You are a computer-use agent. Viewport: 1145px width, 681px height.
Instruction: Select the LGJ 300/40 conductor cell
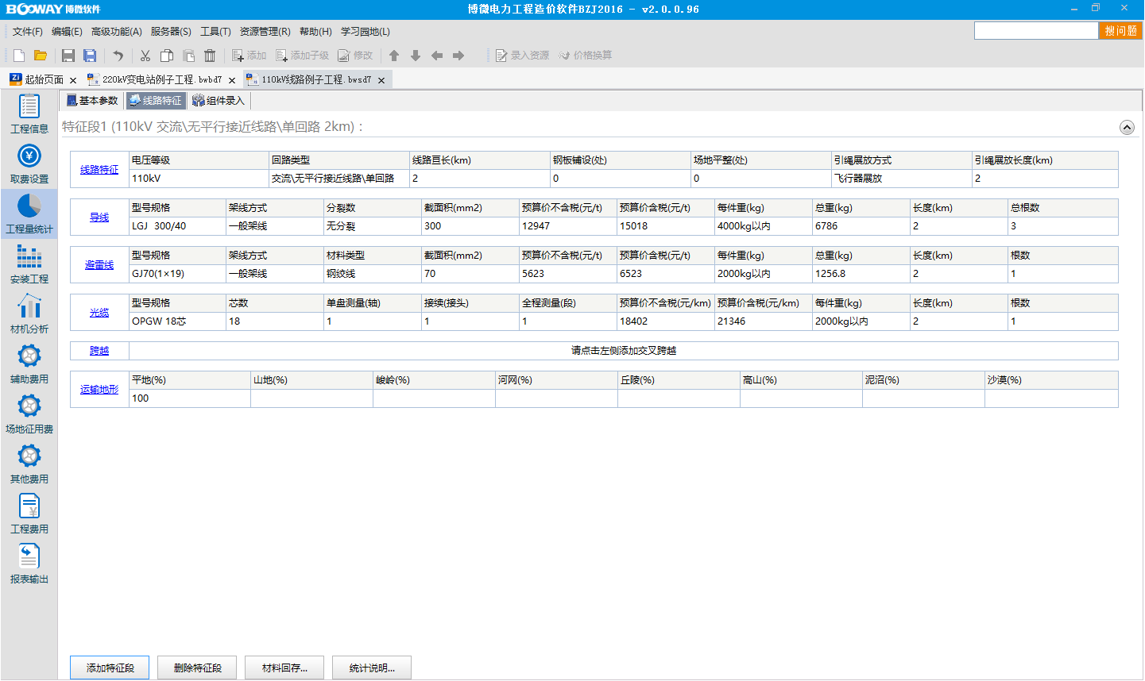click(177, 226)
